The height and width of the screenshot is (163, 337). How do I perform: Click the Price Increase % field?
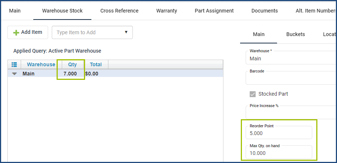coord(291,112)
